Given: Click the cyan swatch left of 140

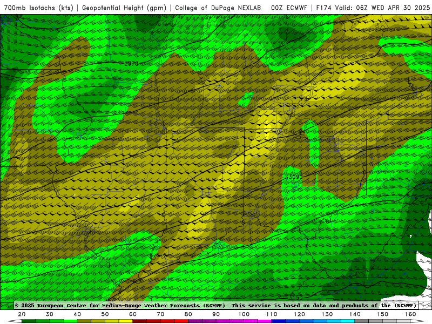Looking at the screenshot, I should click(348, 321).
